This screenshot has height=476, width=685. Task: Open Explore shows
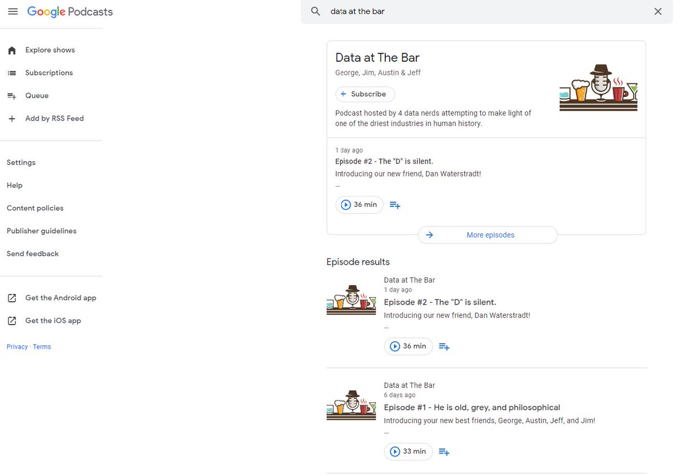pyautogui.click(x=51, y=50)
